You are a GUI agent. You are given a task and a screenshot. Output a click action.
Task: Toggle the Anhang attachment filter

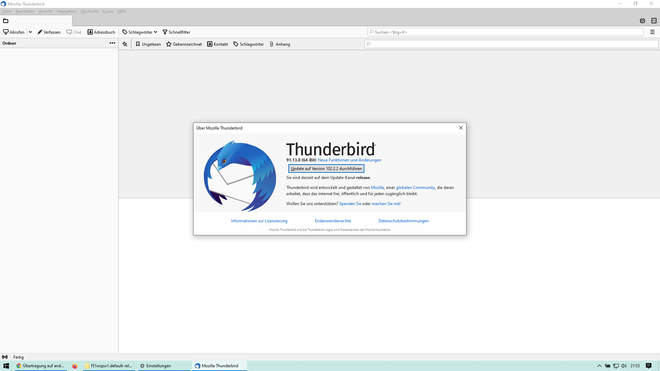[279, 44]
